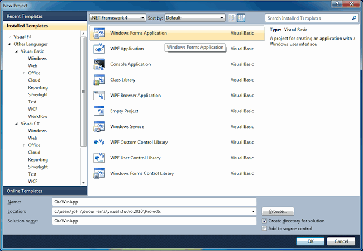The image size is (363, 251).
Task: Open the Location path dropdown arrow
Action: 253,211
